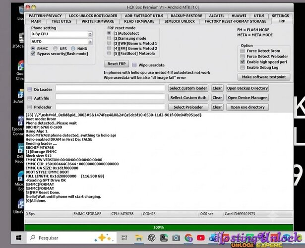Screen dimensions: 305x248
Task: Click the yellow minimize window button
Action: [x=34, y=7]
